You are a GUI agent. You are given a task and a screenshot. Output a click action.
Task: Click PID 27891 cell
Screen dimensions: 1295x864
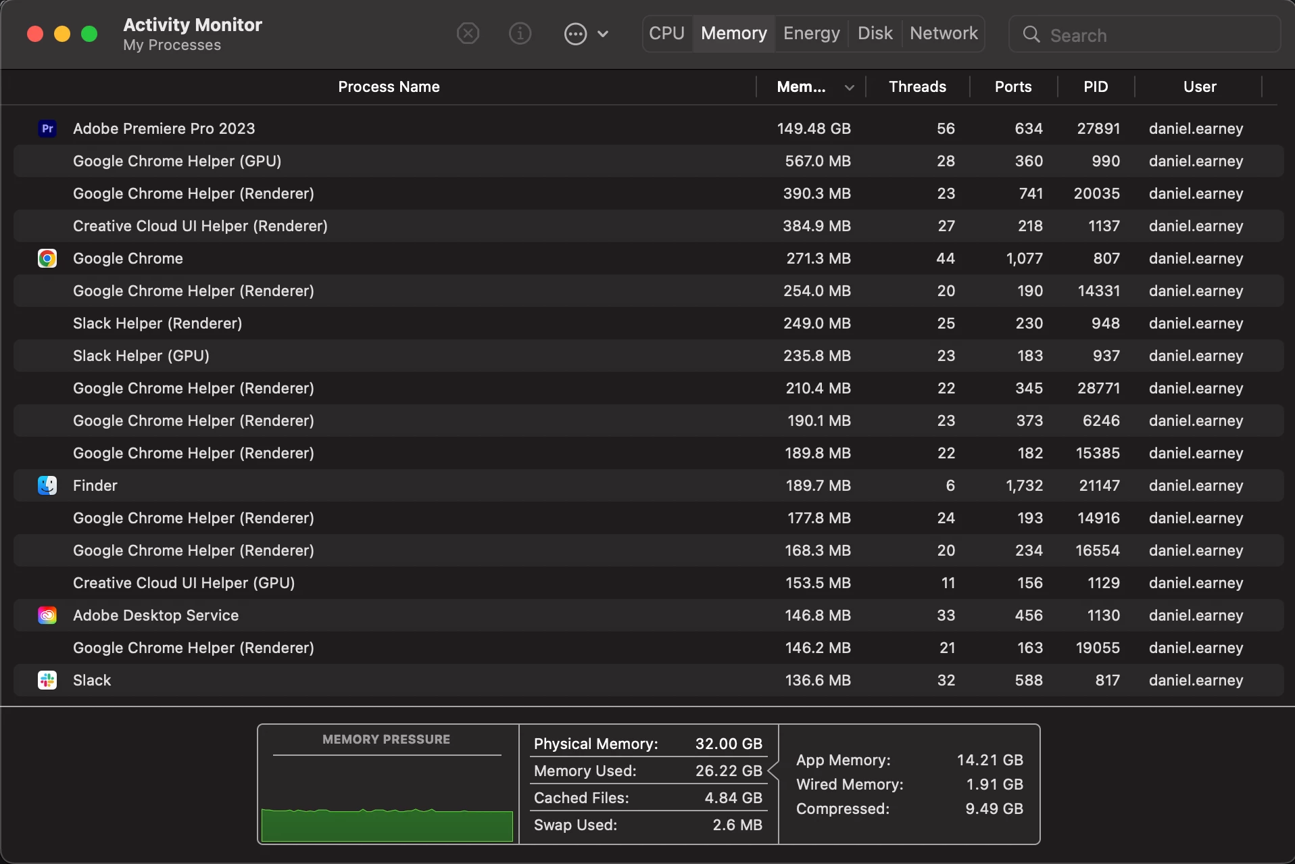(x=1098, y=128)
